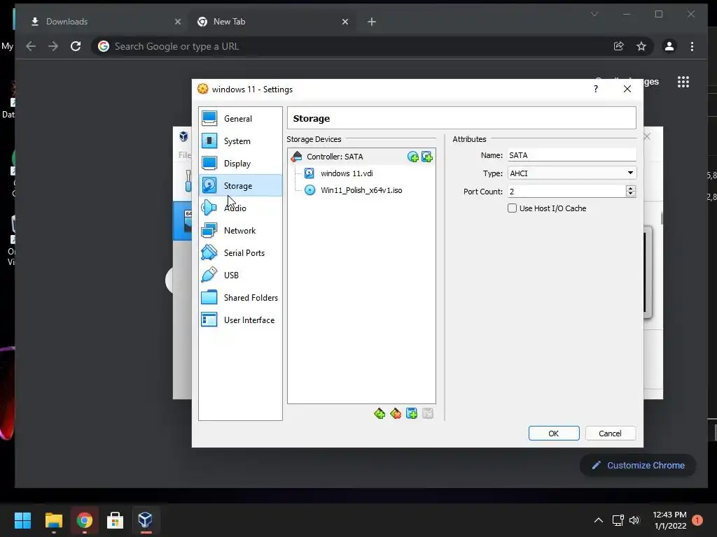Open the Display settings category
This screenshot has height=537, width=717.
click(240, 164)
